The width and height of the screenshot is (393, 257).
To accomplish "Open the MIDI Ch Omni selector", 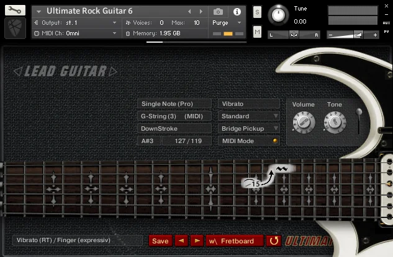I will [x=76, y=33].
